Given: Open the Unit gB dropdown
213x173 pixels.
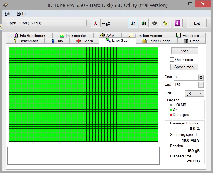Looking at the screenshot, I should [x=194, y=93].
